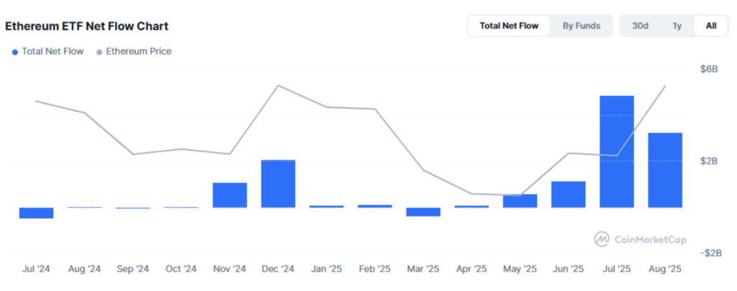Click the Aug '25 net flow bar
This screenshot has width=737, height=291.
pyautogui.click(x=665, y=170)
